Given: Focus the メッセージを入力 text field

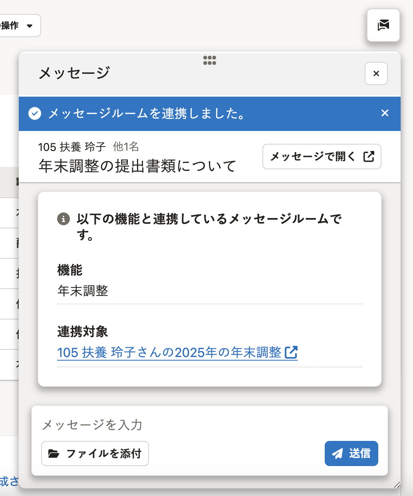Looking at the screenshot, I should [x=209, y=425].
